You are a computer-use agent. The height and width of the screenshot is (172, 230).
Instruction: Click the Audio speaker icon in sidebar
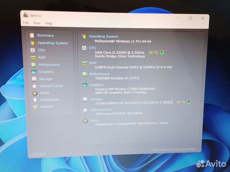[x=35, y=93]
